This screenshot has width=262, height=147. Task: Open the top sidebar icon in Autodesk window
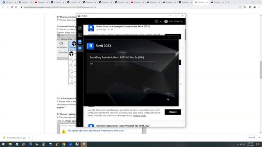point(80,28)
